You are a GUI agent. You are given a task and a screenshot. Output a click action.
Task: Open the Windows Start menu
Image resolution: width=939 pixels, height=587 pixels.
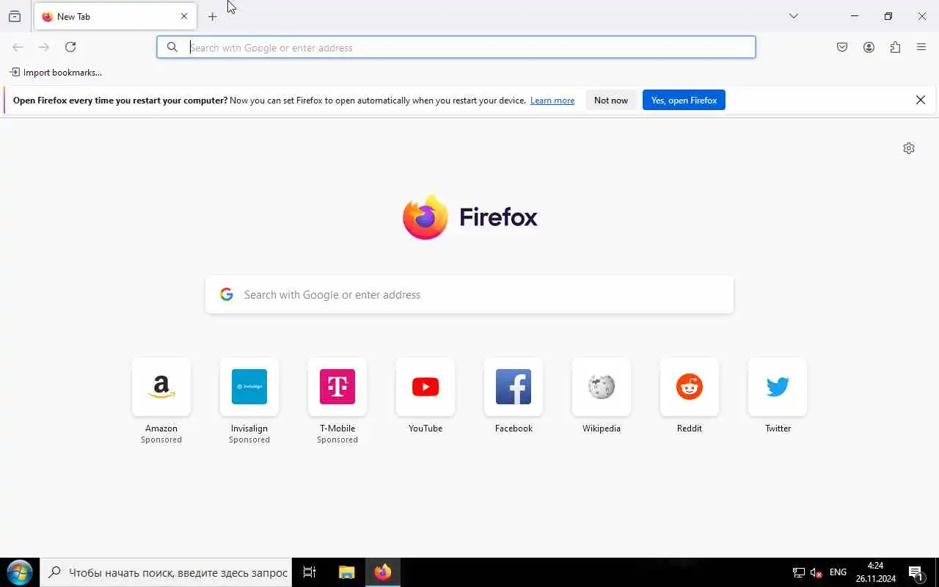click(20, 572)
